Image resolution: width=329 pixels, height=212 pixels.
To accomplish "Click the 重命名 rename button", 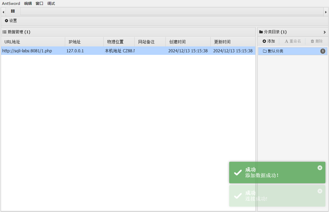I will tap(293, 41).
